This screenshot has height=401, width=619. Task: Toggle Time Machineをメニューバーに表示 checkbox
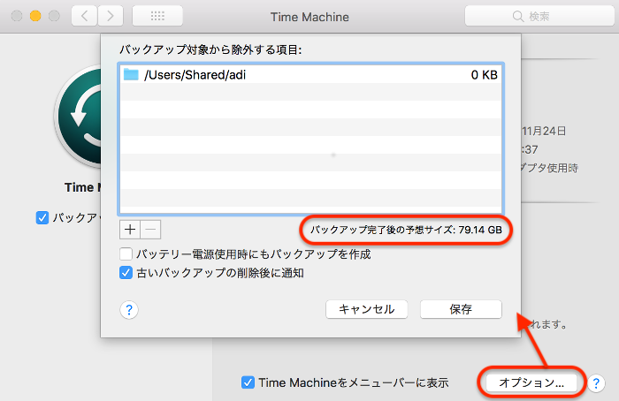point(248,382)
